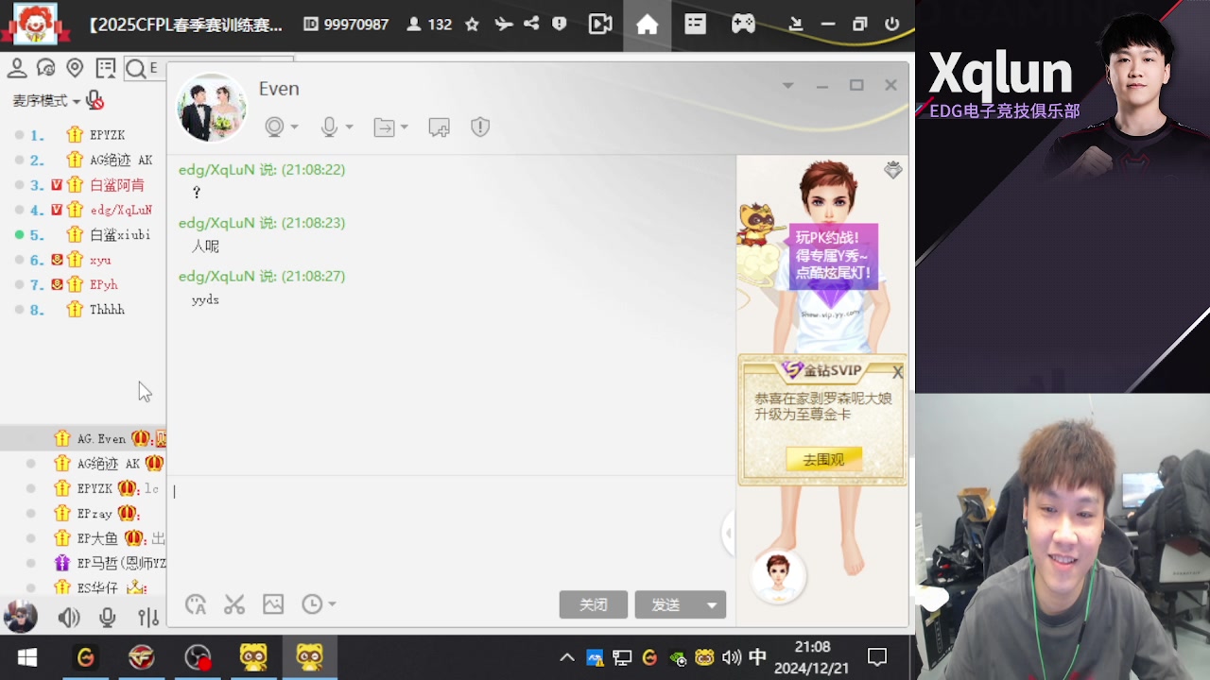The width and height of the screenshot is (1210, 680).
Task: Toggle the muted microphone next to 麦序模式
Action: pos(95,100)
